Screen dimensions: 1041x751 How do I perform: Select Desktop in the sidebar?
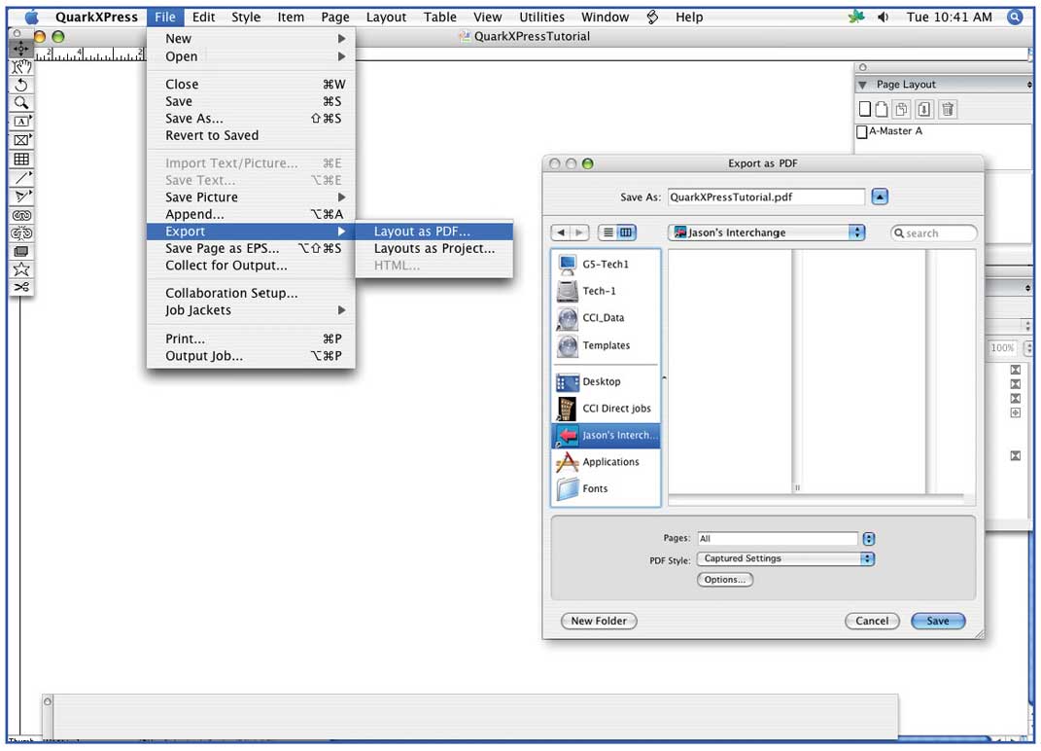click(x=606, y=382)
